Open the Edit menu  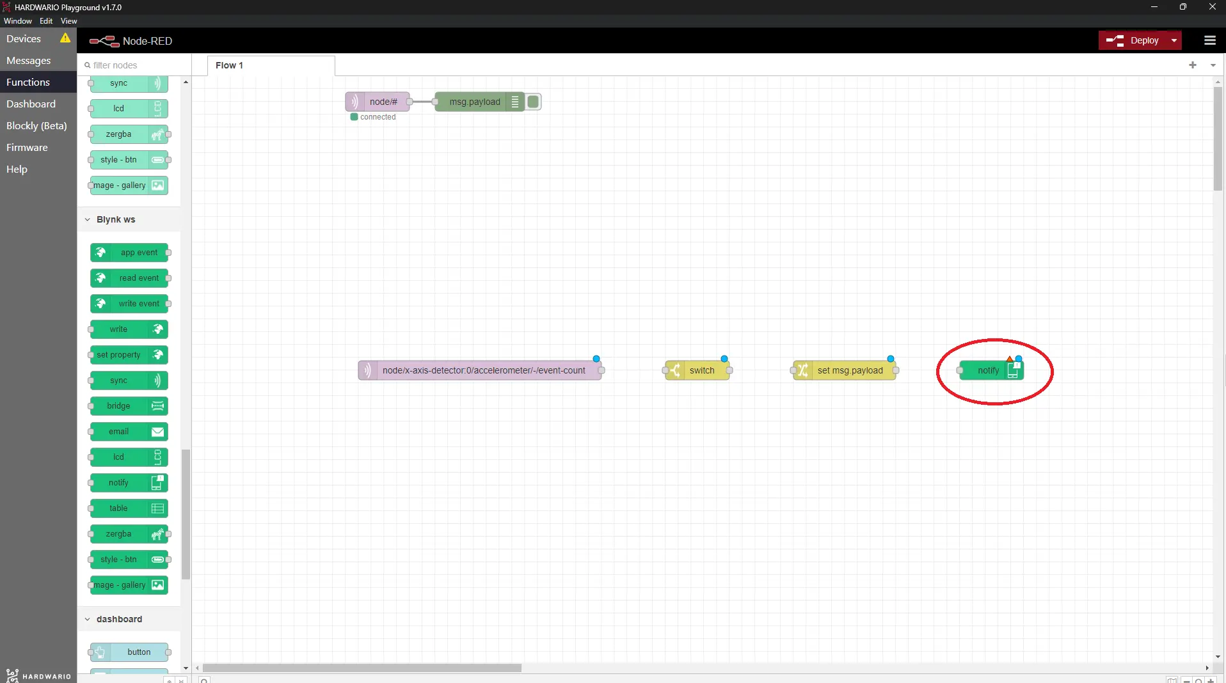coord(46,20)
